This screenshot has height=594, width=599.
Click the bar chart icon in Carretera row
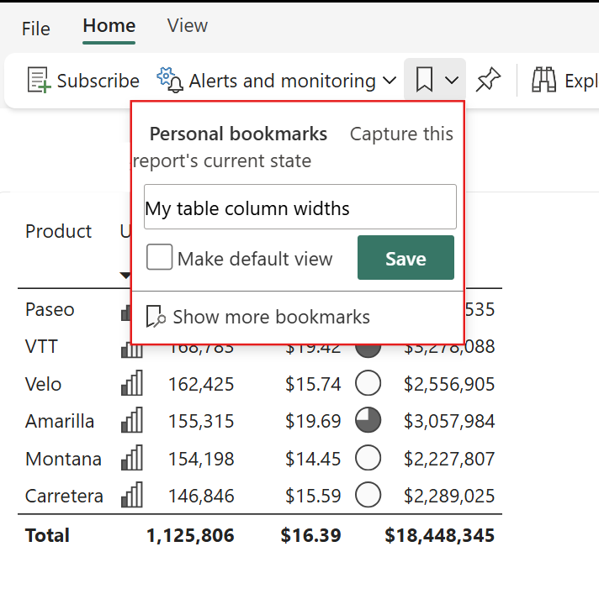tap(132, 495)
